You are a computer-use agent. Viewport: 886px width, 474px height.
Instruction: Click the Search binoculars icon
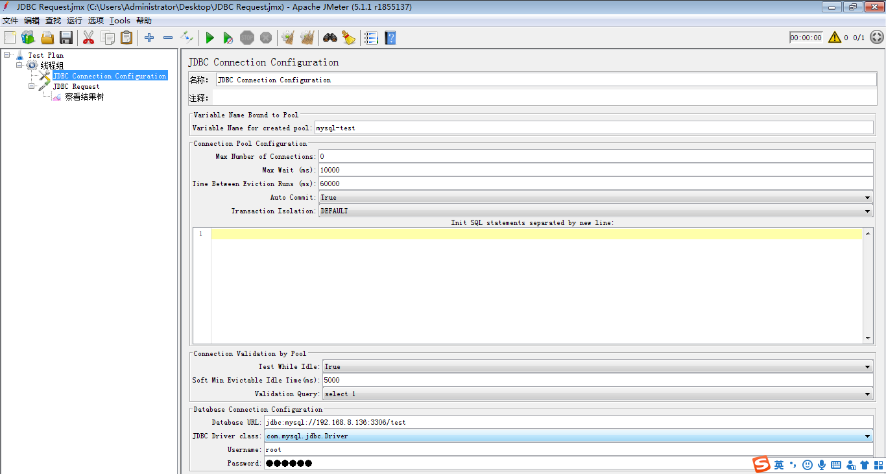coord(330,38)
